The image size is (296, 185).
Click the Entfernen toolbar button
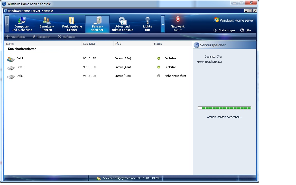coord(67,37)
